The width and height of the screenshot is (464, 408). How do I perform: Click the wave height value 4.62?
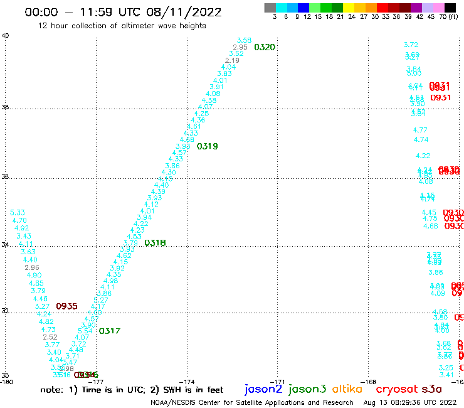(124, 255)
